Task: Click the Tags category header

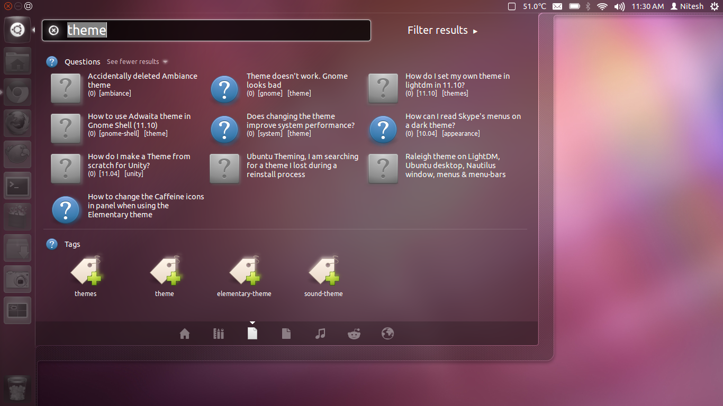Action: click(x=73, y=244)
